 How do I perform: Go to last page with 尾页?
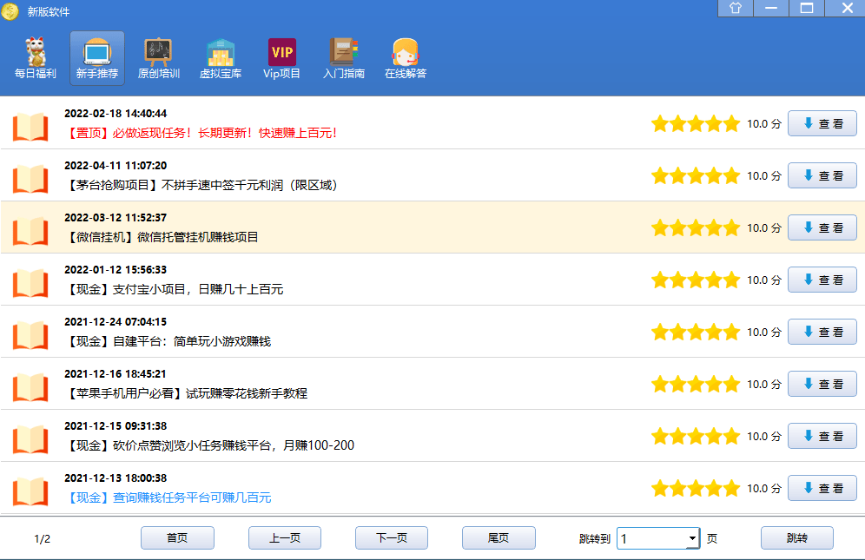pyautogui.click(x=499, y=538)
